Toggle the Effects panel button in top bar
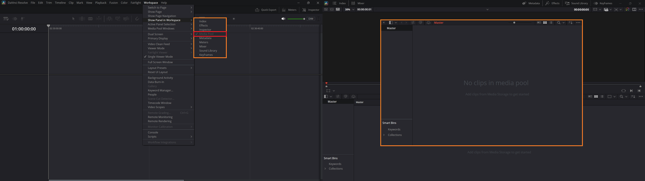The image size is (645, 181). click(x=553, y=3)
